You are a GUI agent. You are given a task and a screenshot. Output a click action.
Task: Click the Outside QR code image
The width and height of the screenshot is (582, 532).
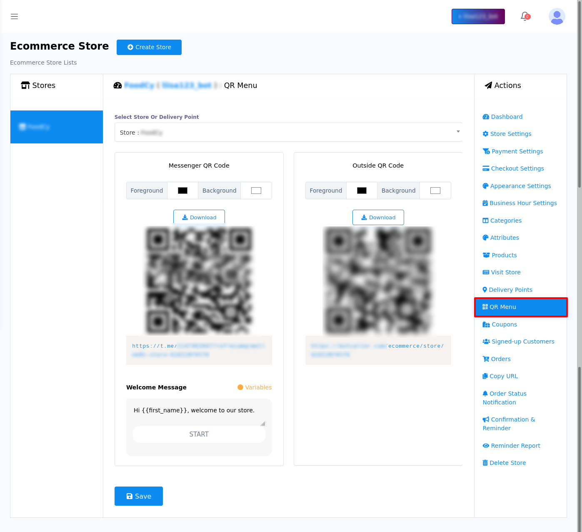[x=378, y=281]
